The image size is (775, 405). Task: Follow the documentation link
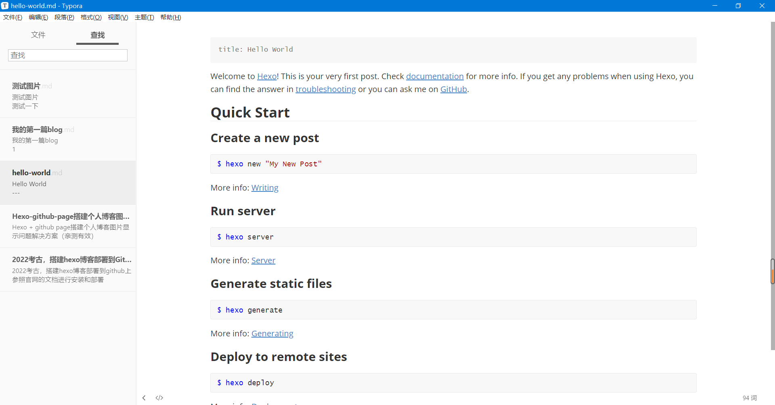435,76
